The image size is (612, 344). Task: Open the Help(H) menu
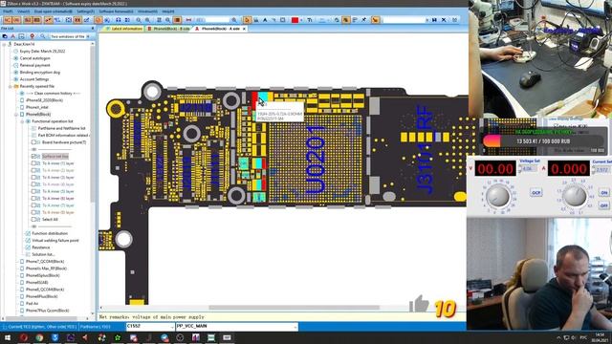point(168,11)
